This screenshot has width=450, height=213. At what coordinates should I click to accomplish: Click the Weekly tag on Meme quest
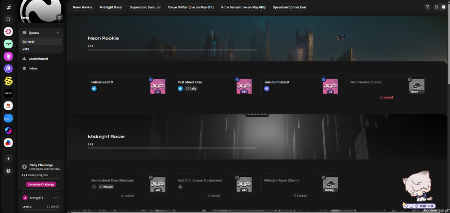(x=106, y=187)
